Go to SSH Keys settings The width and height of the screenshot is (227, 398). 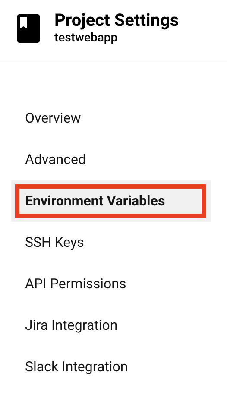54,243
